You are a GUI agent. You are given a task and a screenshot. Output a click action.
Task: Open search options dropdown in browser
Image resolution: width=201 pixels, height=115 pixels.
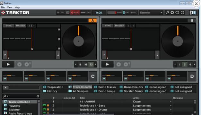click(6, 96)
